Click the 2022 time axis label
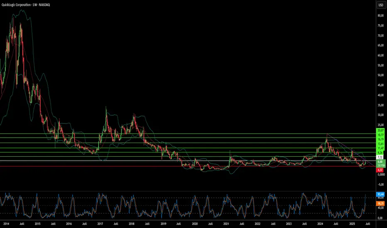 (x=257, y=224)
